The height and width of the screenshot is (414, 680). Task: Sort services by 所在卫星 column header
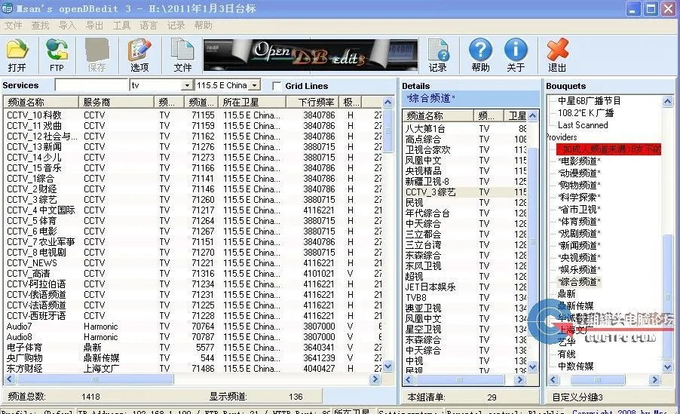pos(253,103)
